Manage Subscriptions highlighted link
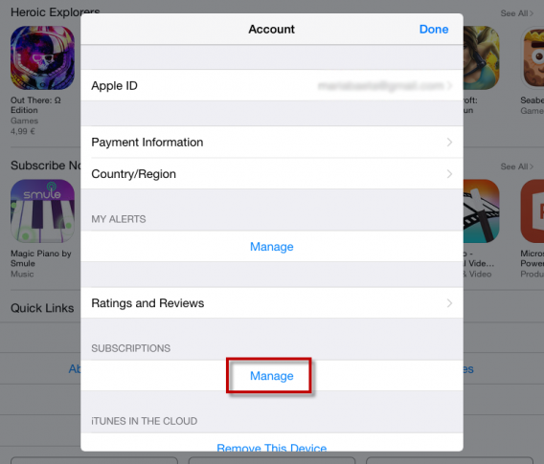This screenshot has width=544, height=464. (x=272, y=376)
